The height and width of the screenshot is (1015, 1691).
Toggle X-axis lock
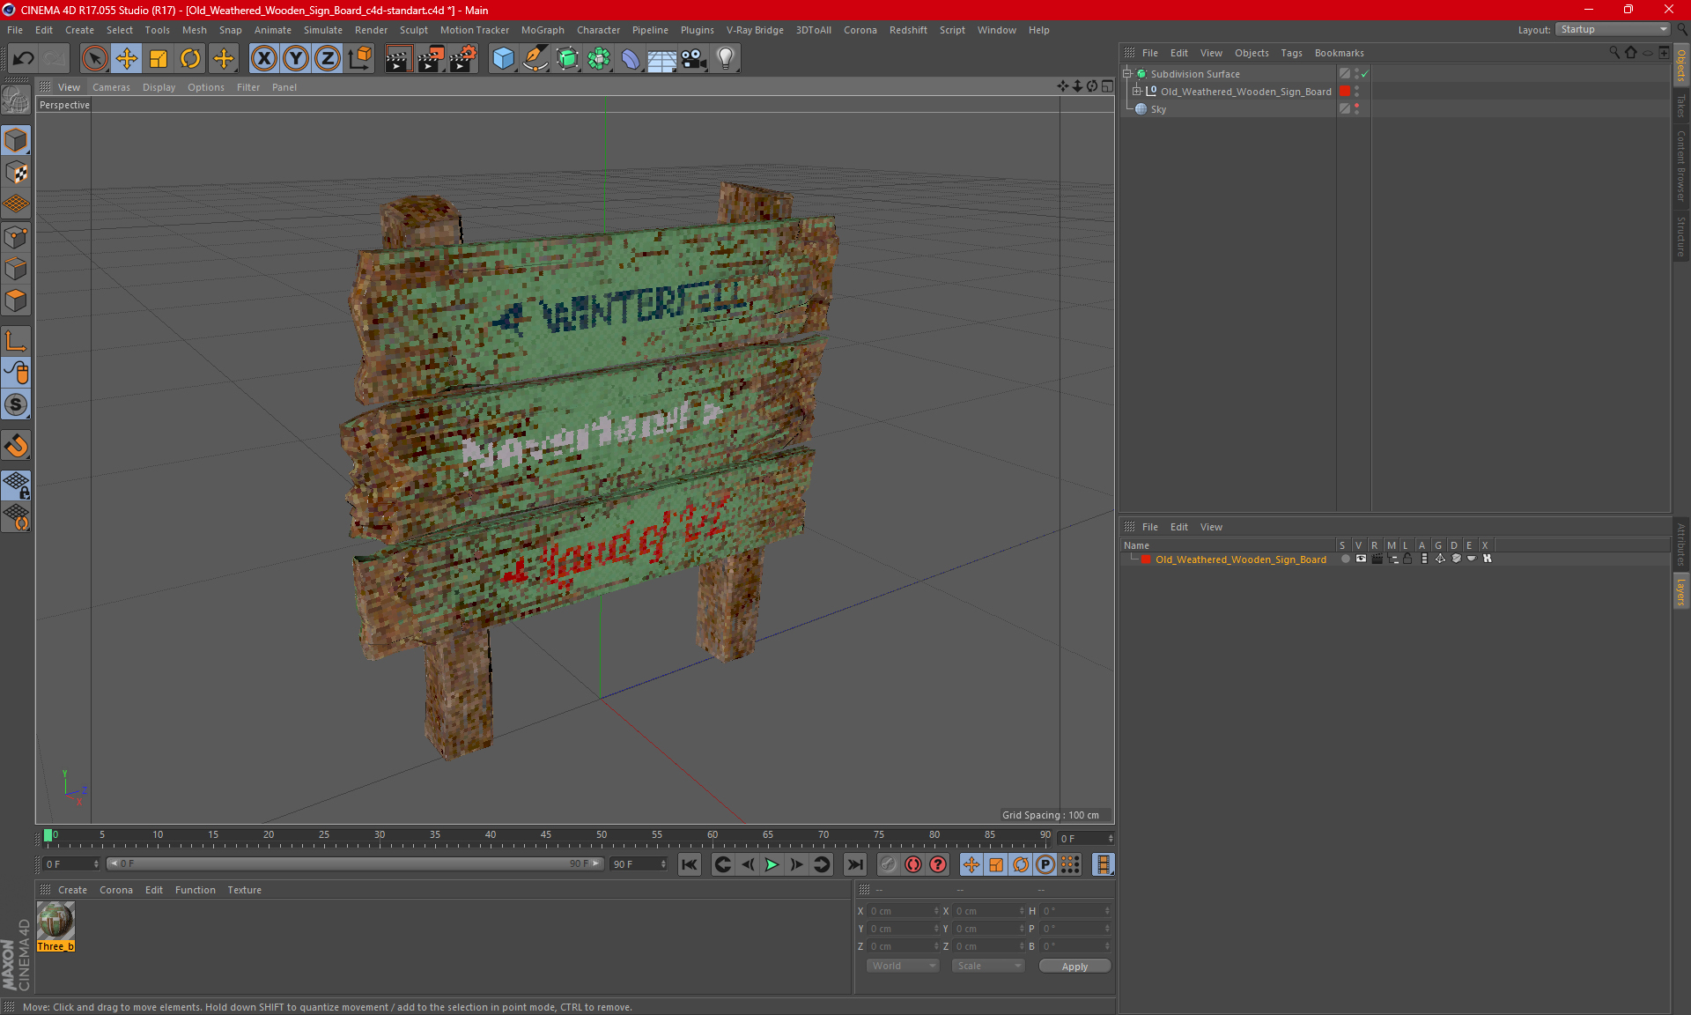pos(263,59)
